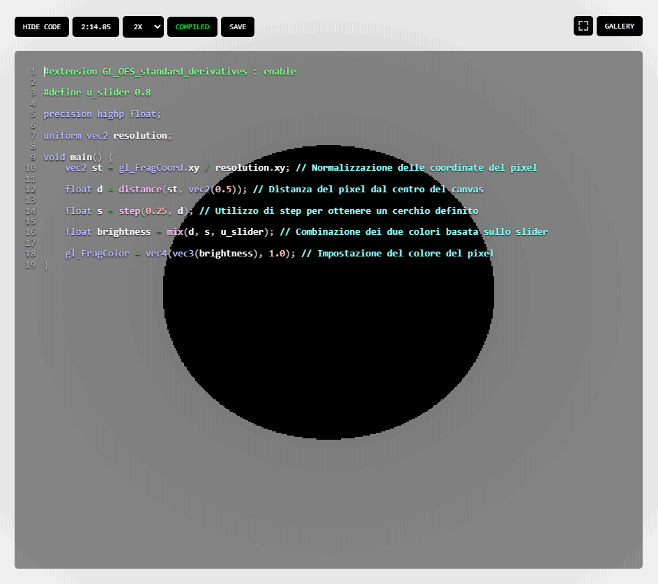Click 'gl_FragColor' on line 18
Image resolution: width=658 pixels, height=584 pixels.
coord(98,254)
